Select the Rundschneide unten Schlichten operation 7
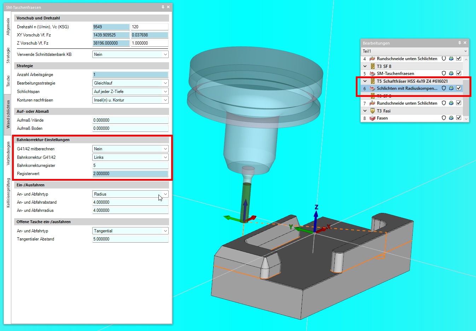476x331 pixels. coord(407,103)
